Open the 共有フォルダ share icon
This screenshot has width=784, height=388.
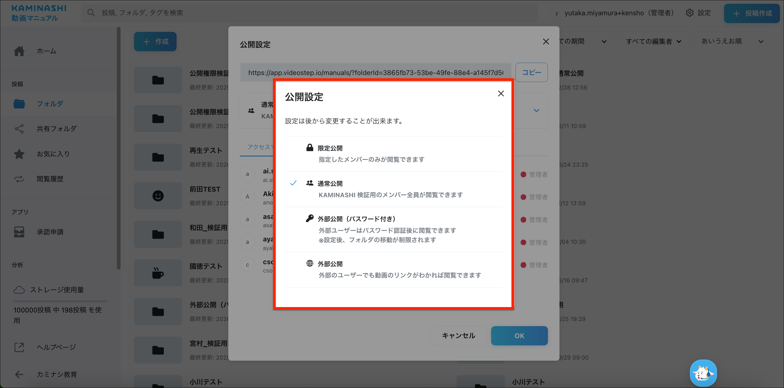tap(19, 129)
